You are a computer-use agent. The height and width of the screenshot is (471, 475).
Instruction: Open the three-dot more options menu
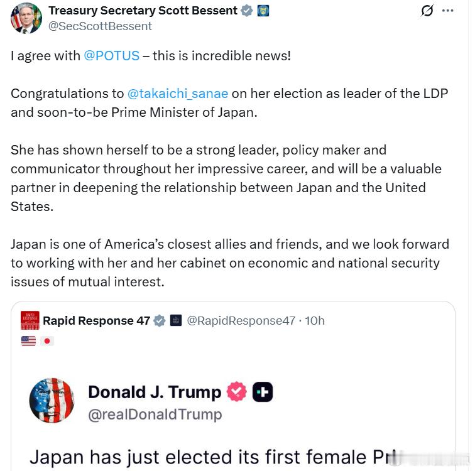coord(447,11)
